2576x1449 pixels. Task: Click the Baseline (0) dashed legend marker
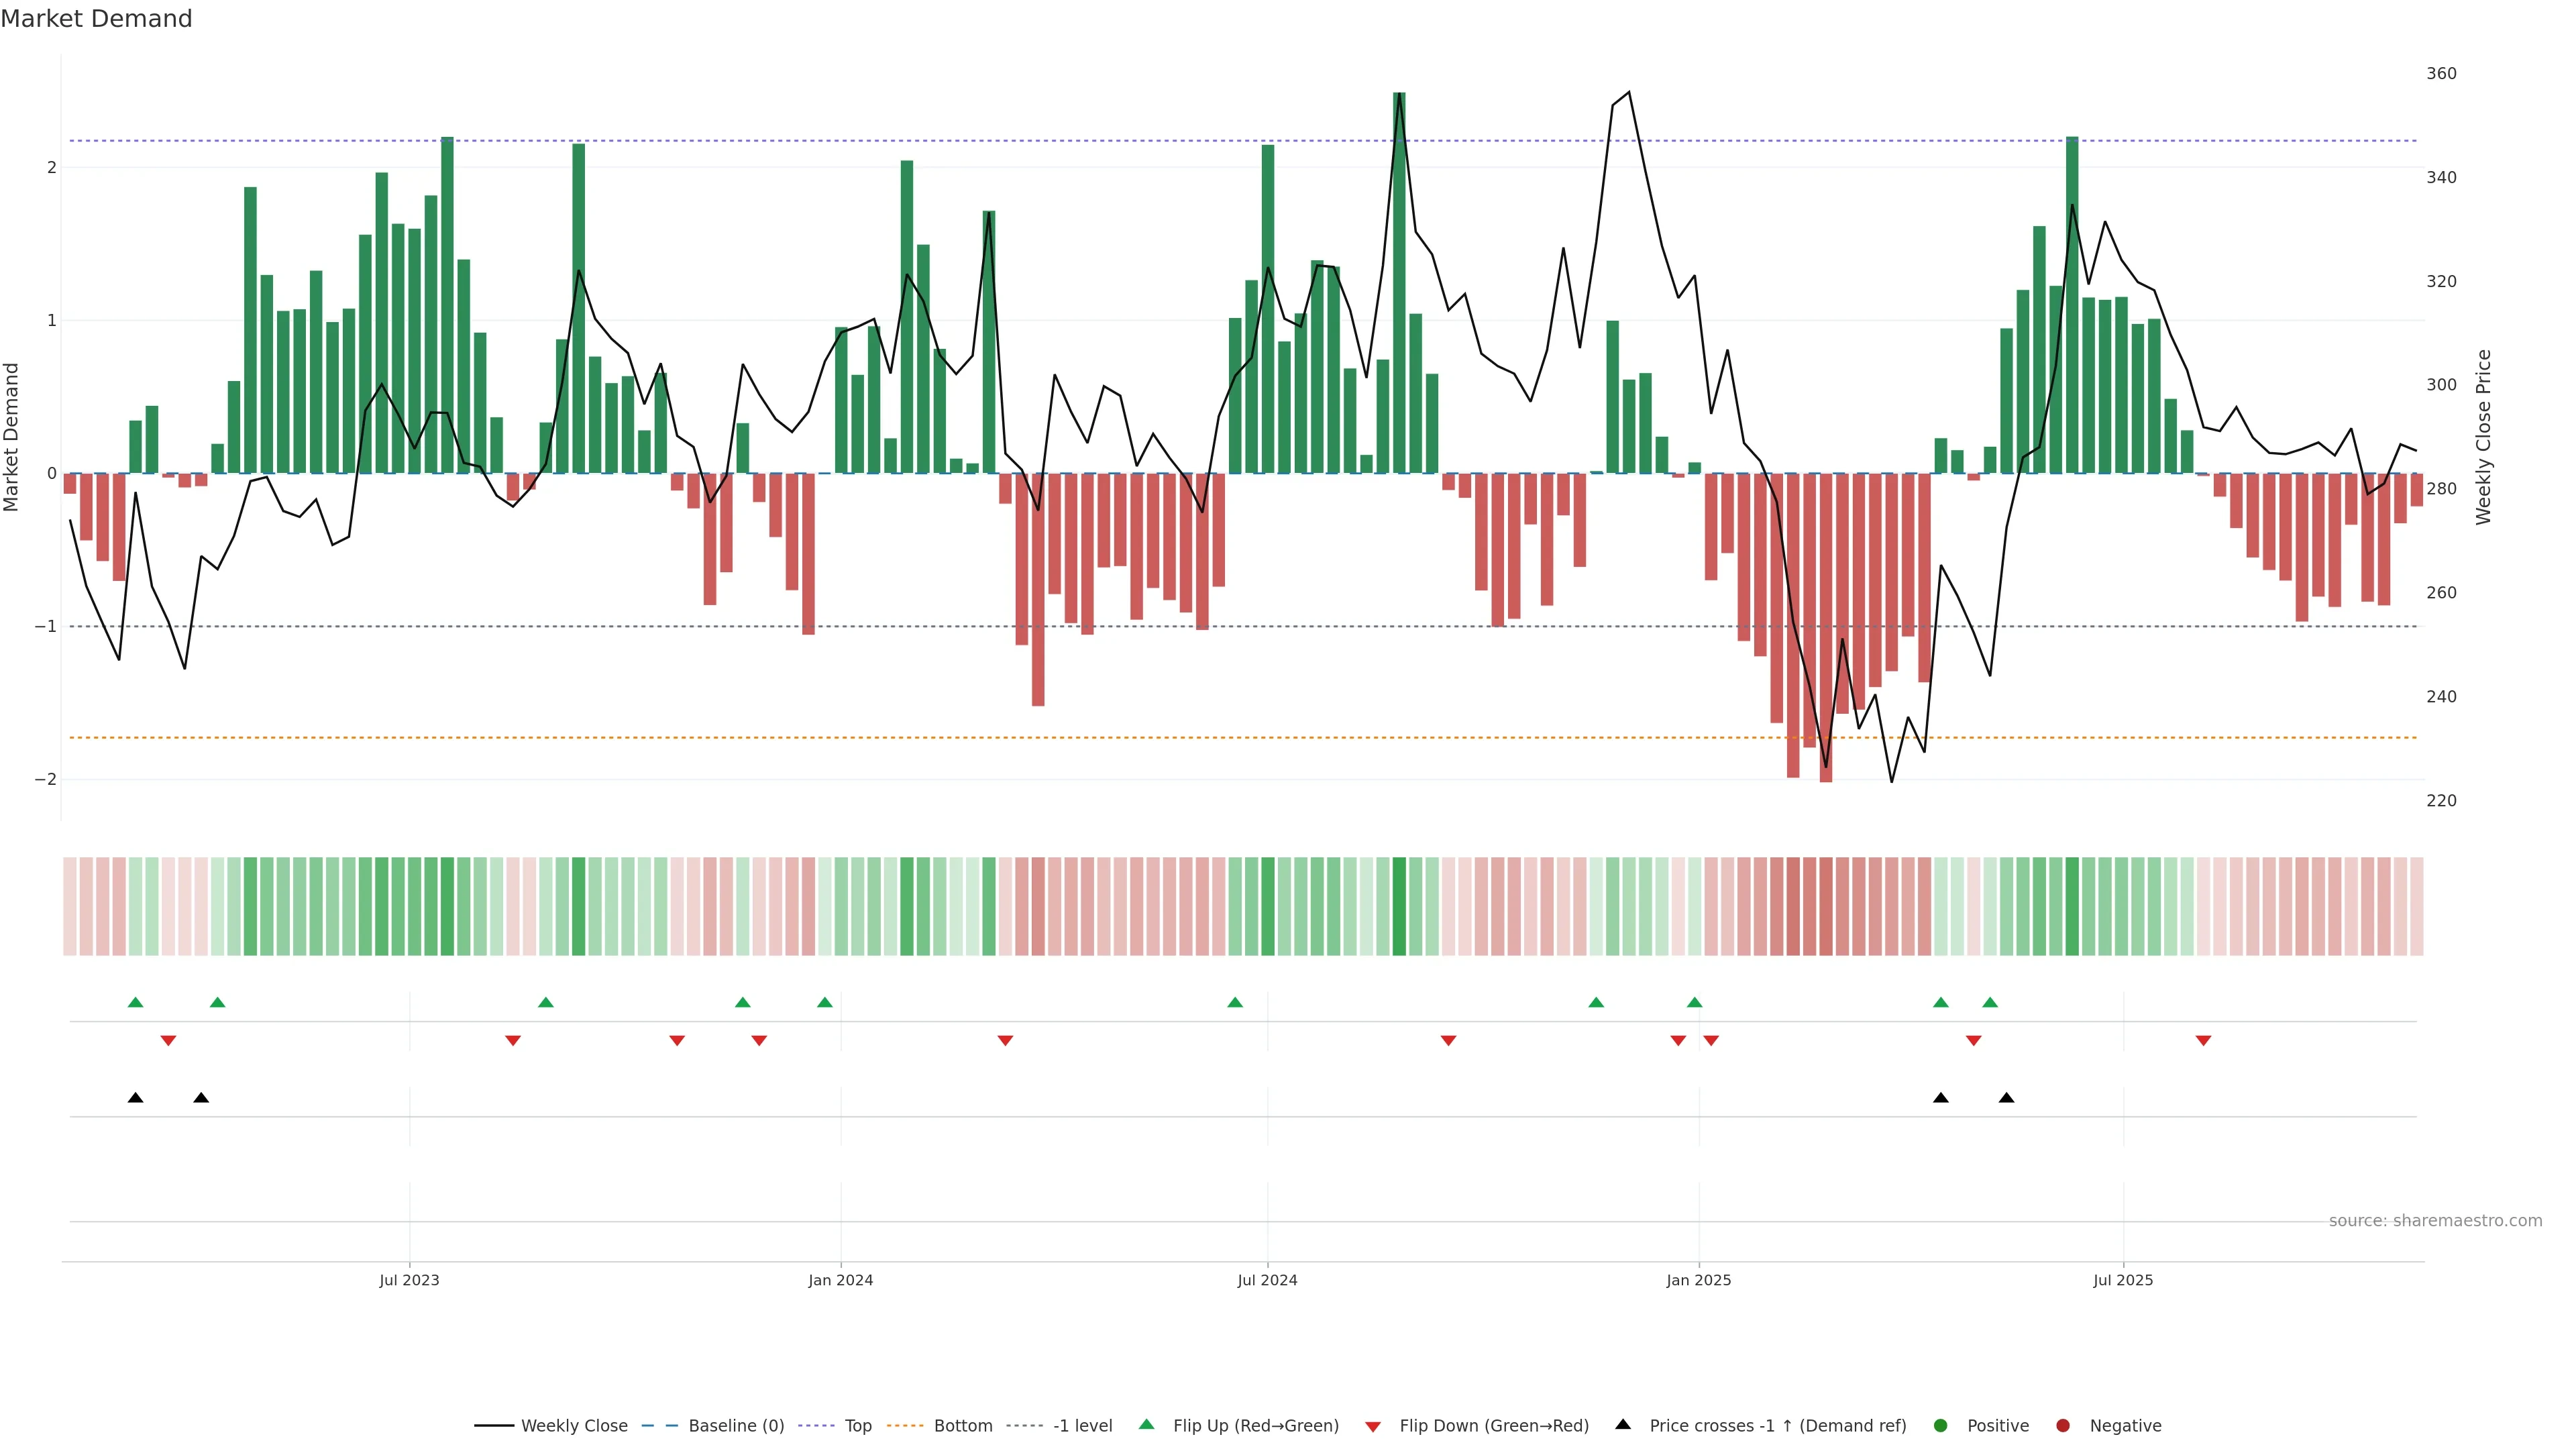[x=659, y=1425]
